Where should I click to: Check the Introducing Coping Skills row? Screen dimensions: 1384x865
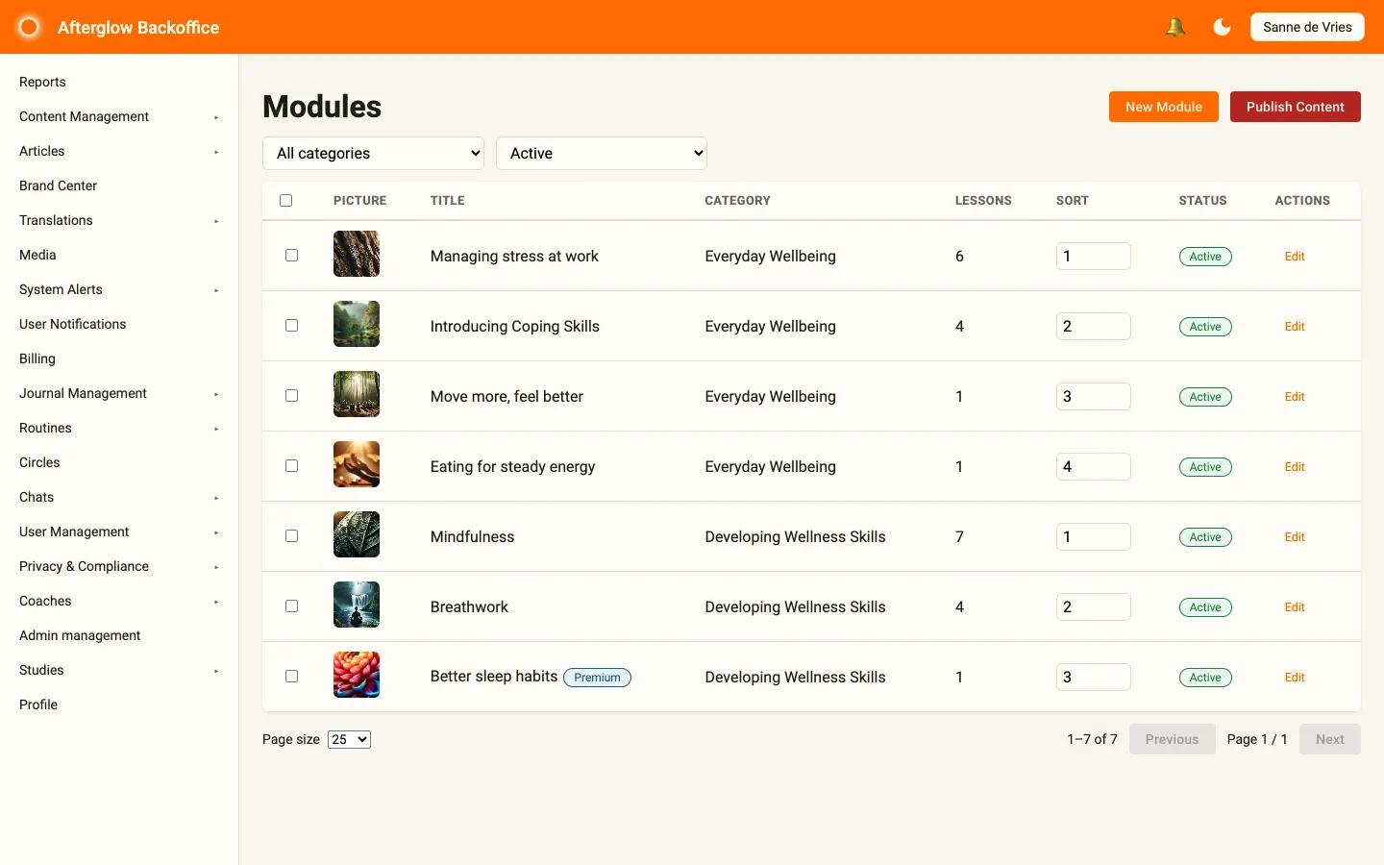291,326
